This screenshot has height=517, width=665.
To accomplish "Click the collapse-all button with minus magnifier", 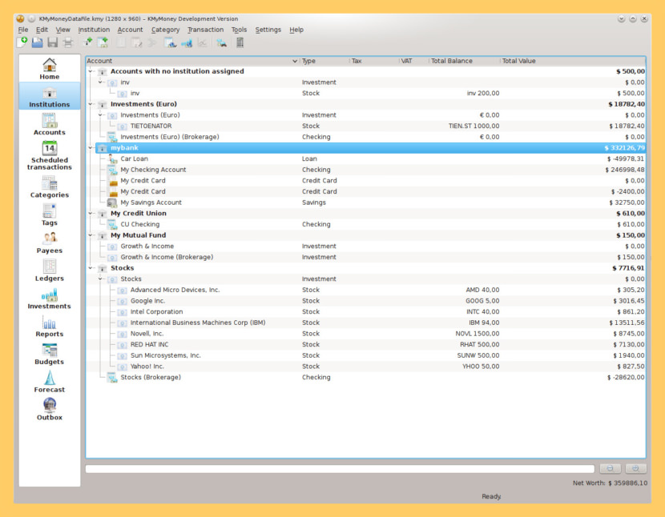I will [x=610, y=468].
